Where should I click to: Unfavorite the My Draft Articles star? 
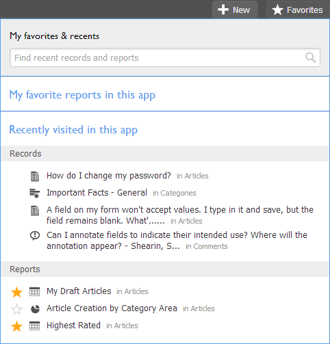click(x=16, y=292)
